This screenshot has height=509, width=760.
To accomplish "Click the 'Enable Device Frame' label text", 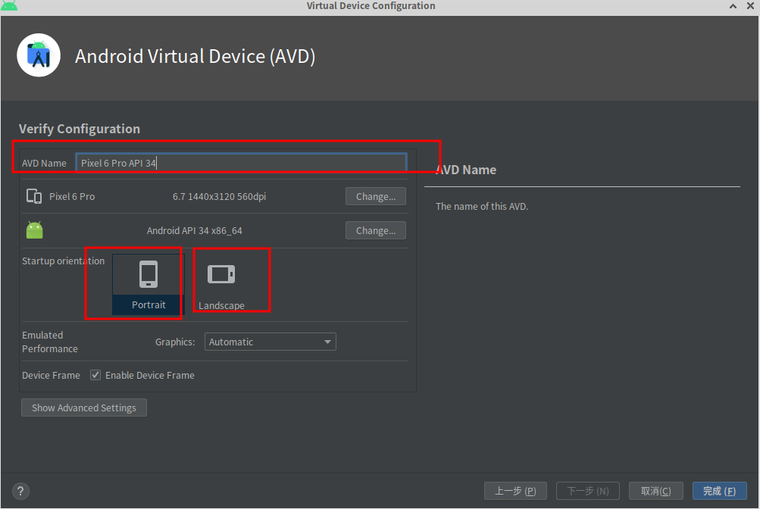I will (150, 376).
